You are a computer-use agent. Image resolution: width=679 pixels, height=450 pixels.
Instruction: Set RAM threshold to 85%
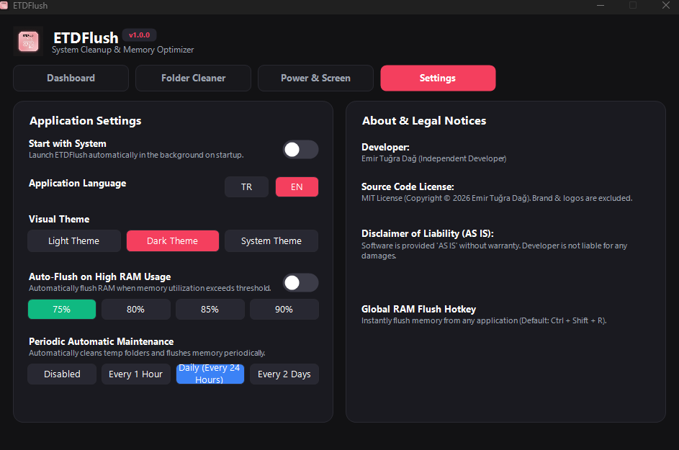210,309
